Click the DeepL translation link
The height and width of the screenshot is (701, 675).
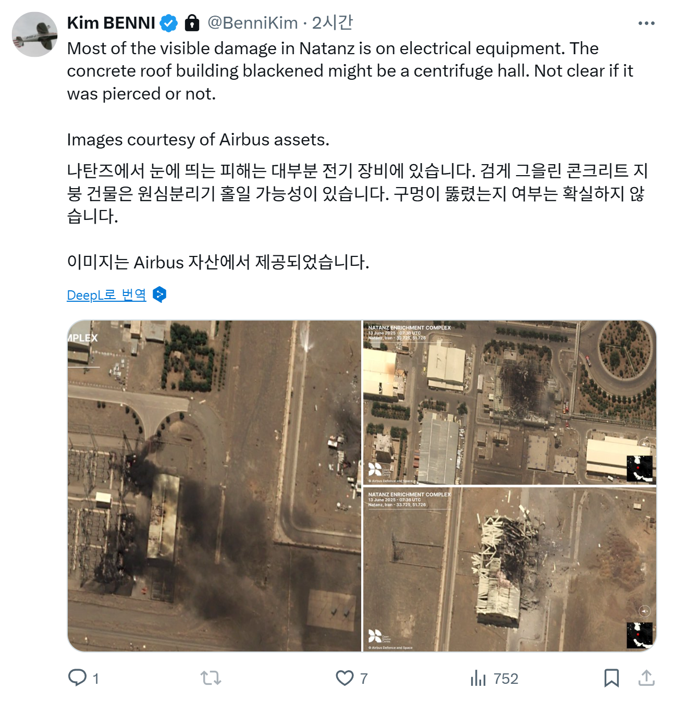[x=106, y=295]
